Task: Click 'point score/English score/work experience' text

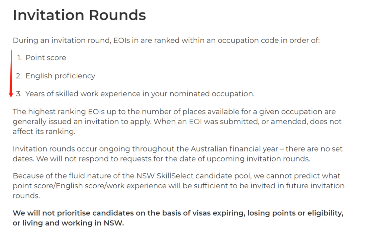Action: point(90,186)
